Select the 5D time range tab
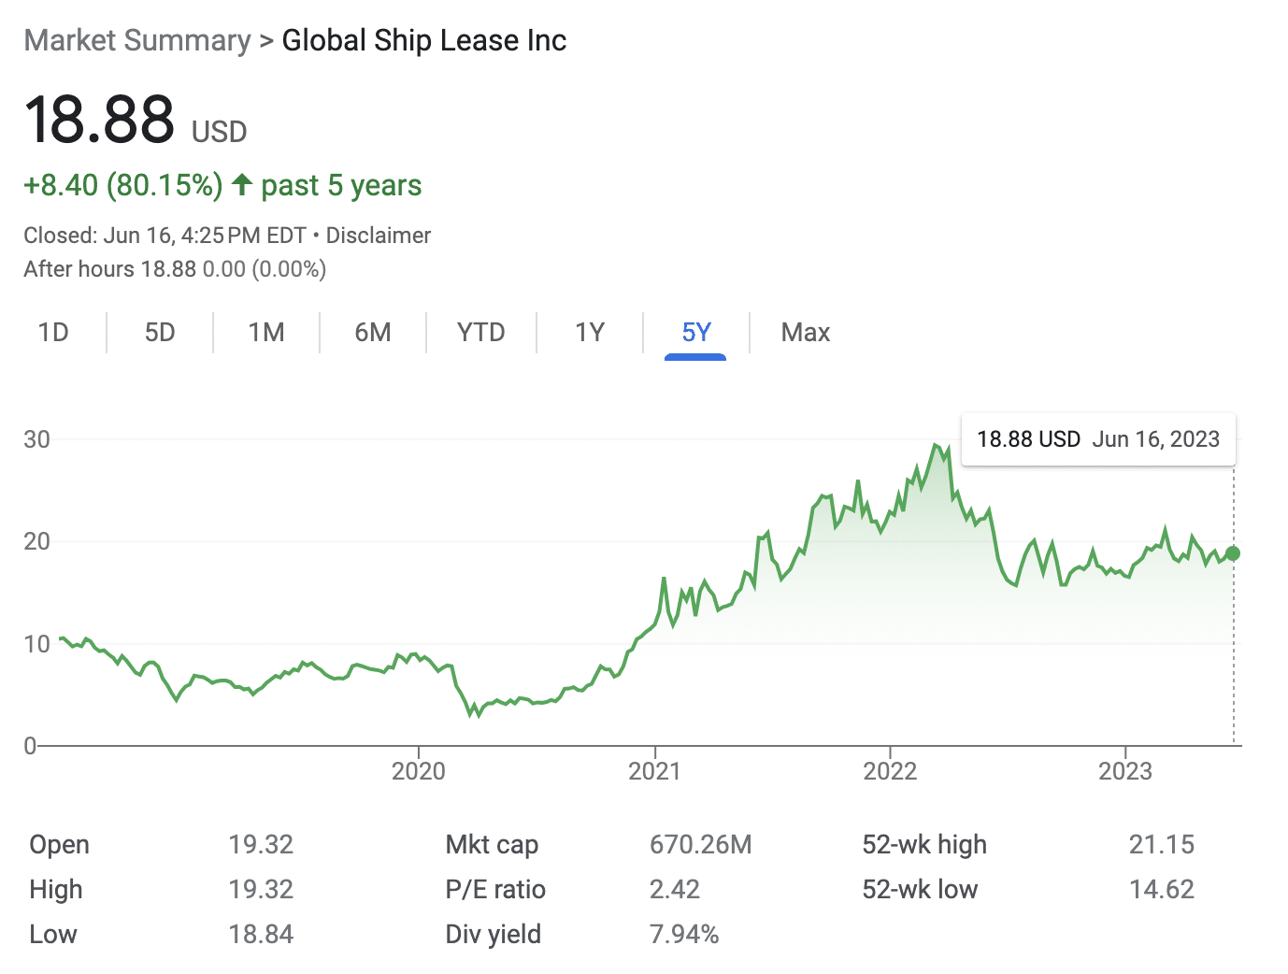Image resolution: width=1288 pixels, height=974 pixels. tap(160, 333)
